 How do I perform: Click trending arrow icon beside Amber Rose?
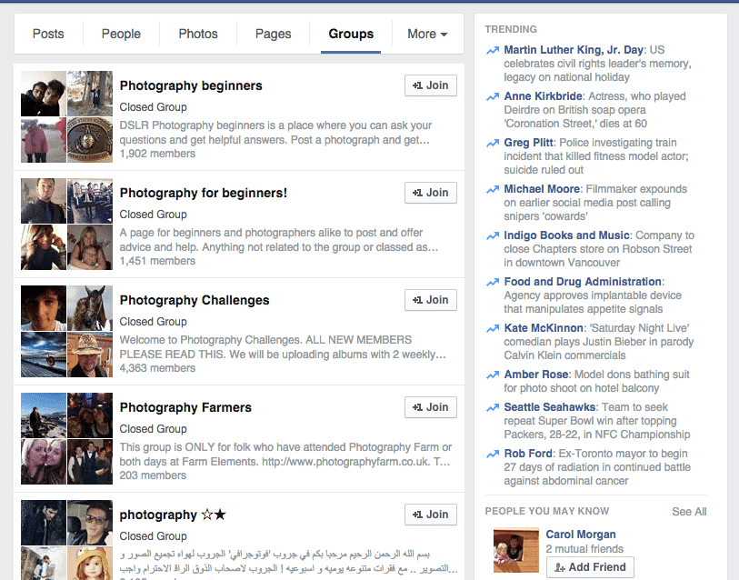493,375
